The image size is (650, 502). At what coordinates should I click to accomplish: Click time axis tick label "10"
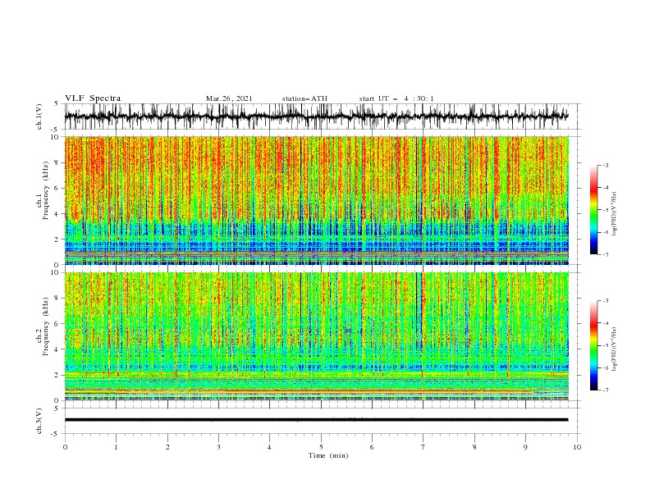click(x=577, y=447)
